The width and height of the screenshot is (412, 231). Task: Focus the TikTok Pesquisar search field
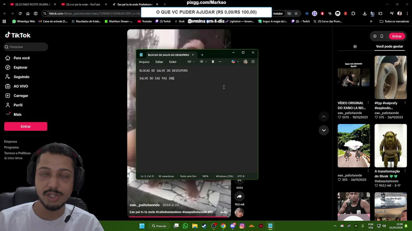click(26, 47)
